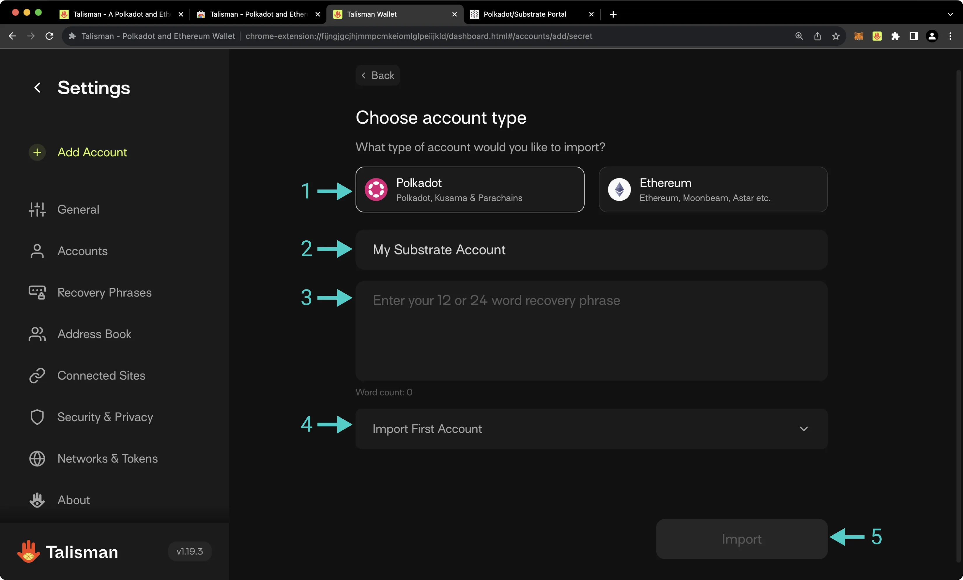Open a new browser tab
Screen dimensions: 963x580
tap(613, 14)
